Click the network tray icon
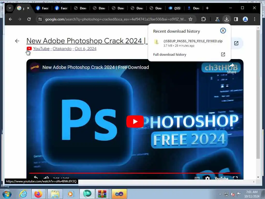Screen dimensions: 265x199 (226, 194)
